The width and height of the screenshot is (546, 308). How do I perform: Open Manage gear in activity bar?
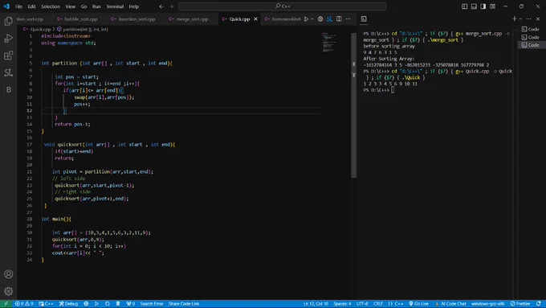(8, 291)
